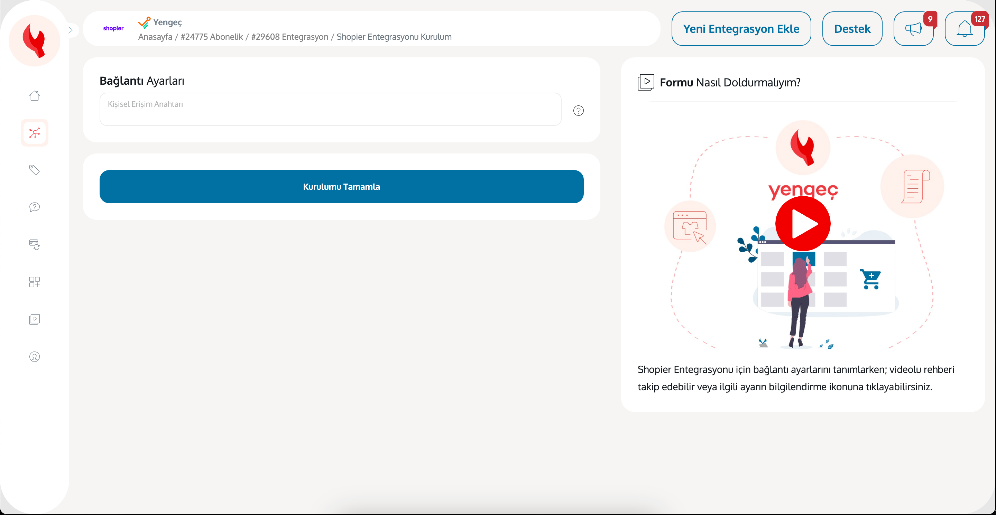
Task: Expand the sidebar with the chevron arrow
Action: 70,30
